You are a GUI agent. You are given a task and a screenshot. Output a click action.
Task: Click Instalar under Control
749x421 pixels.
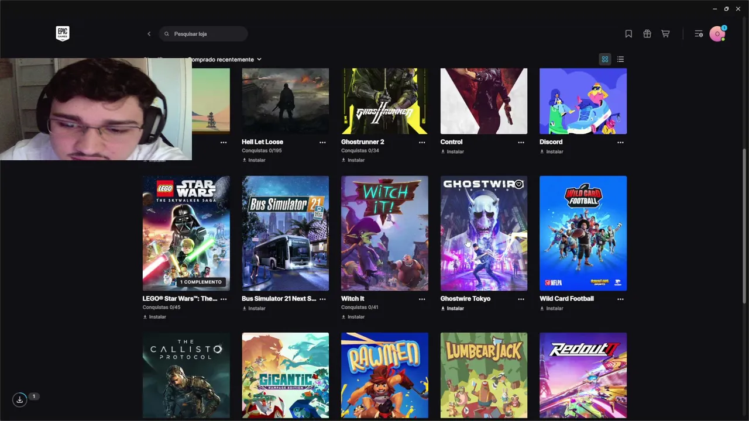pos(452,152)
